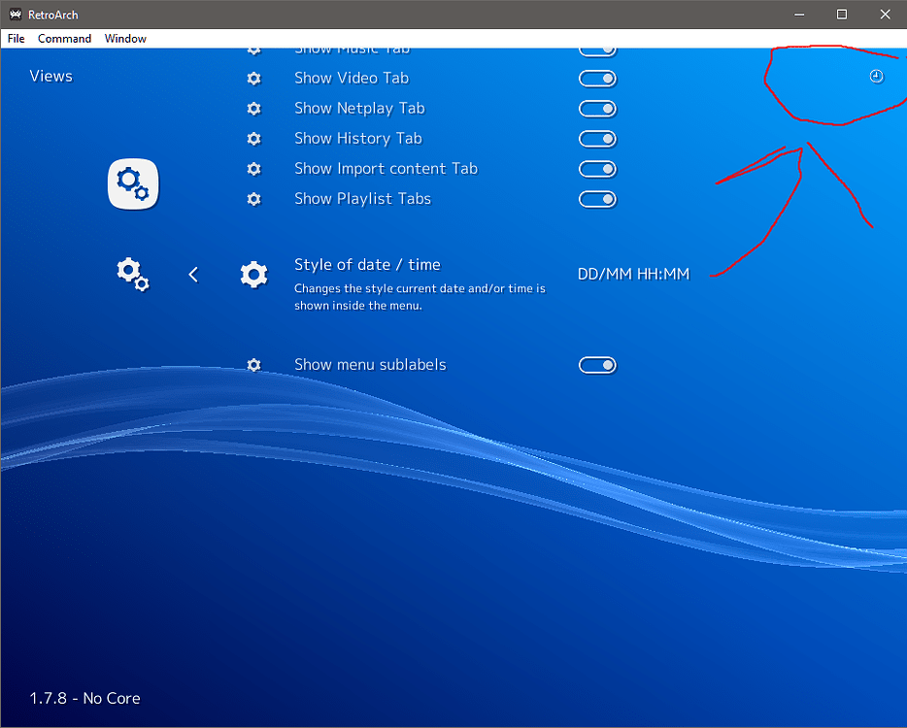Click the gear icon beside Show menu sublabels

(253, 364)
